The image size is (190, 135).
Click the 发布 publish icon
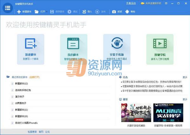[97, 12]
